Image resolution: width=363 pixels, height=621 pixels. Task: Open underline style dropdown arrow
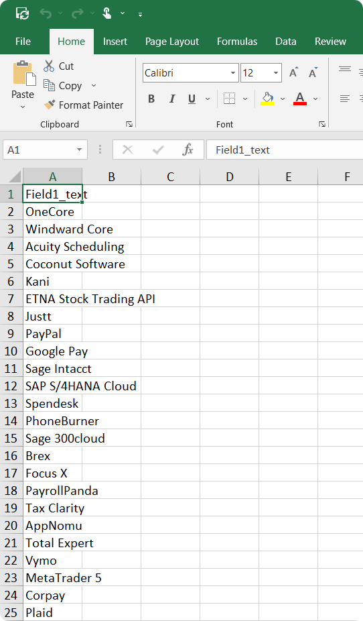[208, 99]
